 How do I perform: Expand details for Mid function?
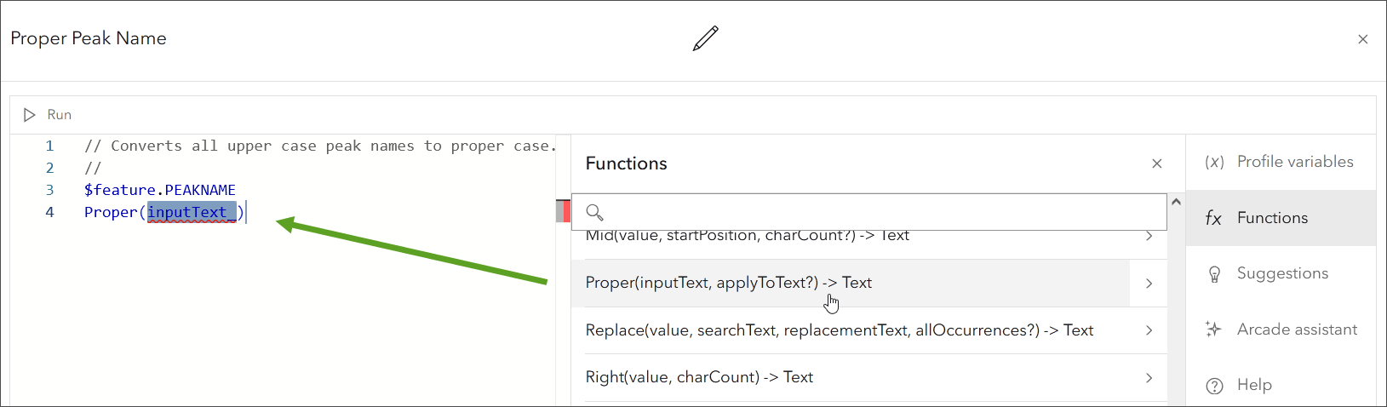point(1149,236)
